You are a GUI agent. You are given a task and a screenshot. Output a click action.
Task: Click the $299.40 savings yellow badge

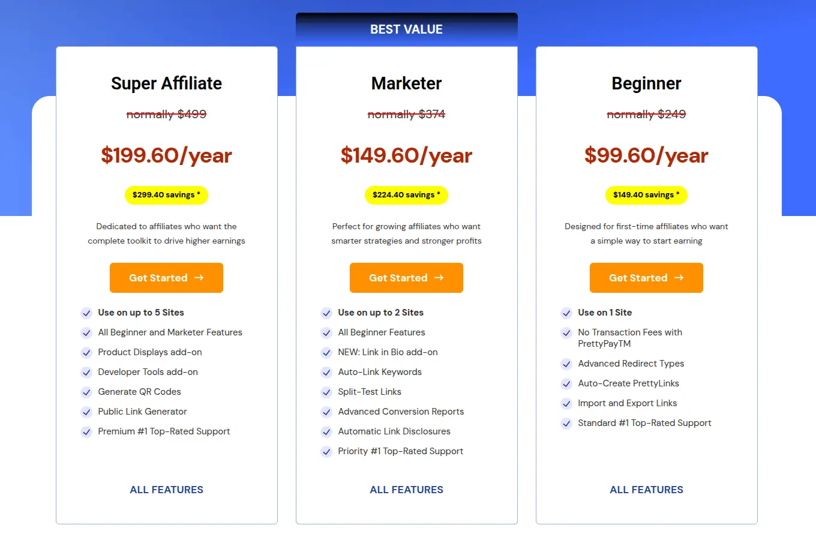[166, 195]
